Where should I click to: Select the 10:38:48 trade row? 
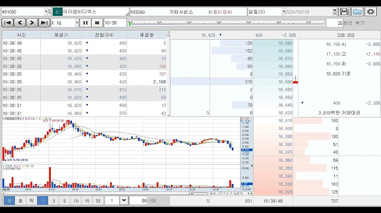(85, 43)
